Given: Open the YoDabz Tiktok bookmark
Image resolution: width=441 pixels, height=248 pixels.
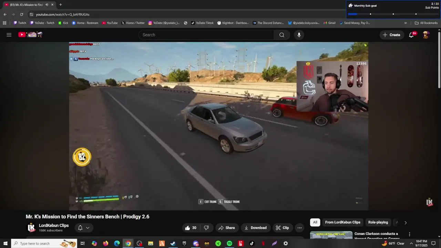Looking at the screenshot, I should click(202, 23).
